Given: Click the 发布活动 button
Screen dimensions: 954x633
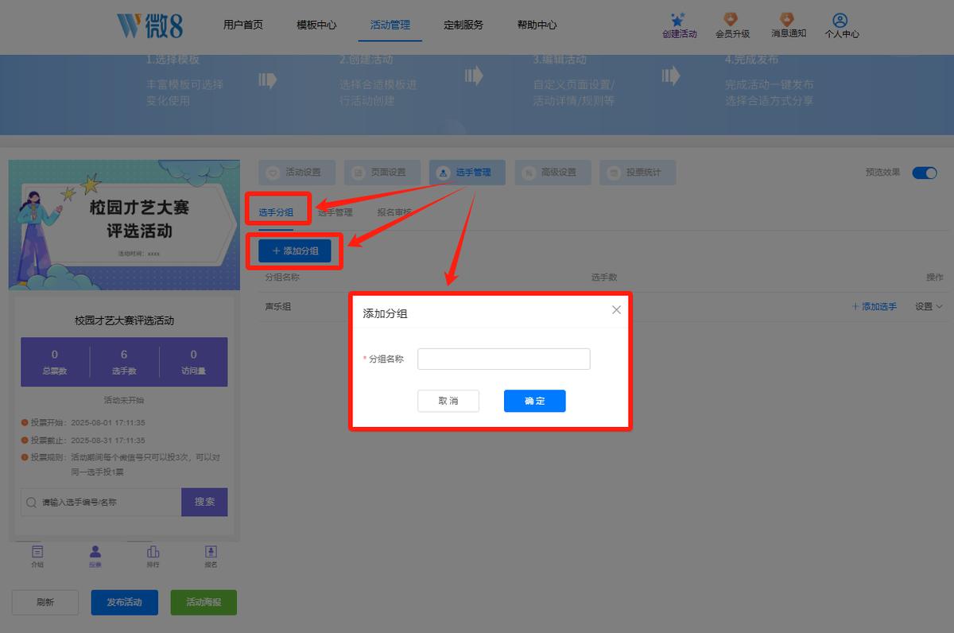Looking at the screenshot, I should pyautogui.click(x=125, y=602).
